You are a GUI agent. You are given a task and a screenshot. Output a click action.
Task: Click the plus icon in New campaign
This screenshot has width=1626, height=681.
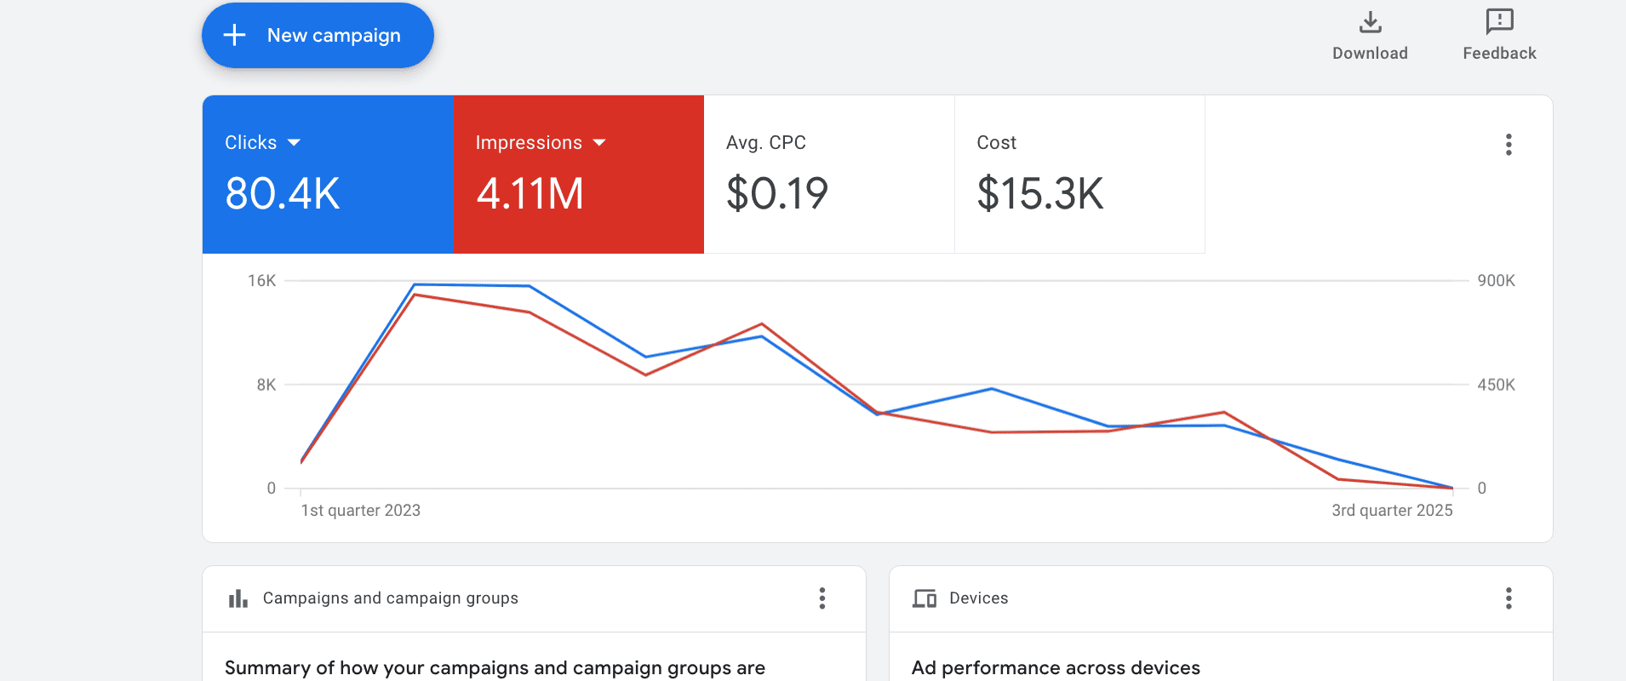pos(234,35)
